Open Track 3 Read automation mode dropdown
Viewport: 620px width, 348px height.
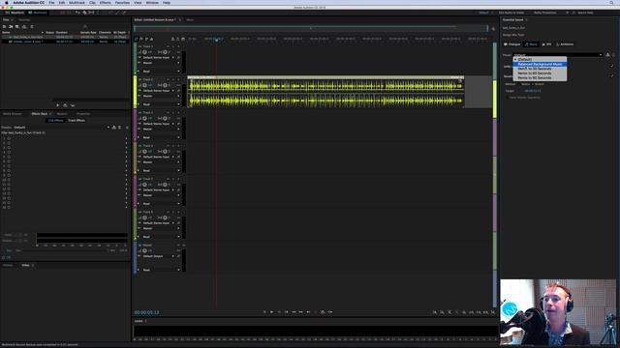click(x=161, y=137)
